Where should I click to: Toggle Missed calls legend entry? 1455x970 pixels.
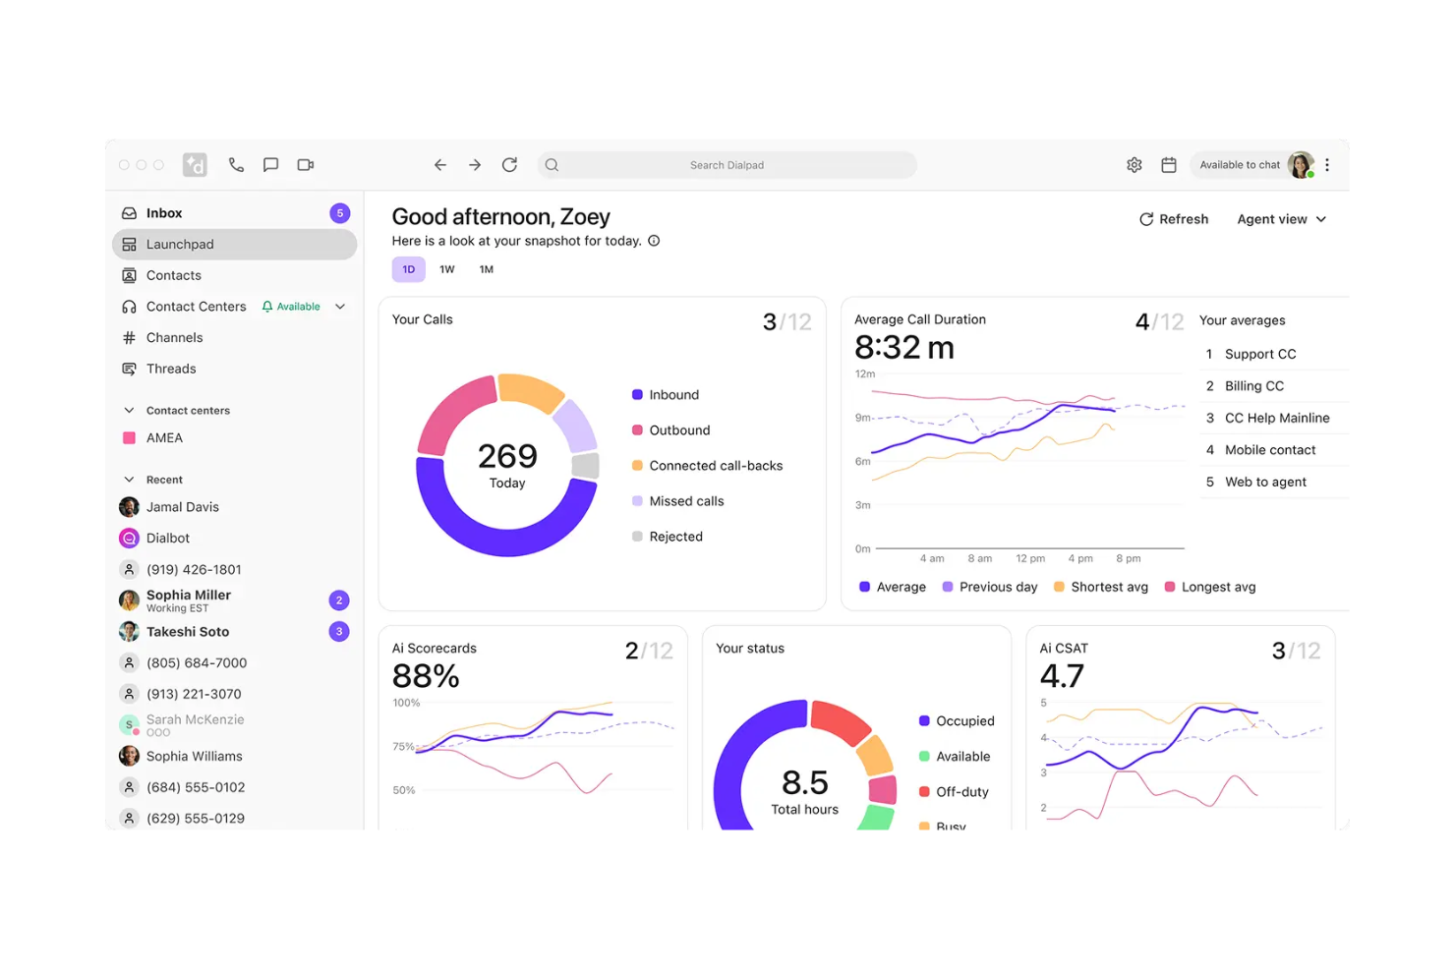[685, 501]
